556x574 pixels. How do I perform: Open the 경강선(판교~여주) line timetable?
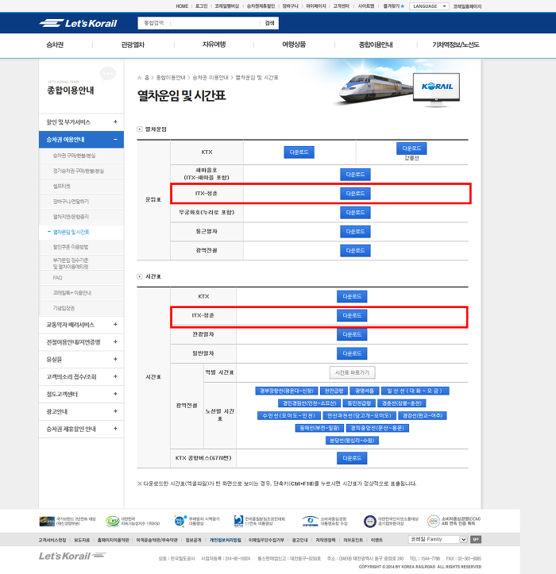pyautogui.click(x=423, y=416)
